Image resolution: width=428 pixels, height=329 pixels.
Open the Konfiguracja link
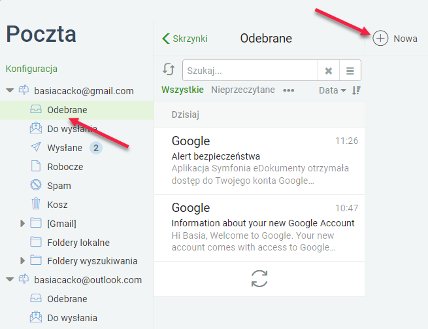pos(31,69)
